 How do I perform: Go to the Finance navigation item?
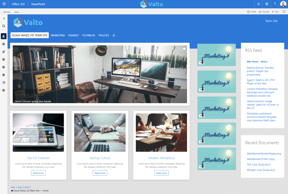coord(73,35)
